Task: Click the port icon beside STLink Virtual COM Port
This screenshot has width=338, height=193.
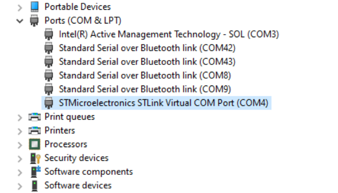Action: point(49,103)
